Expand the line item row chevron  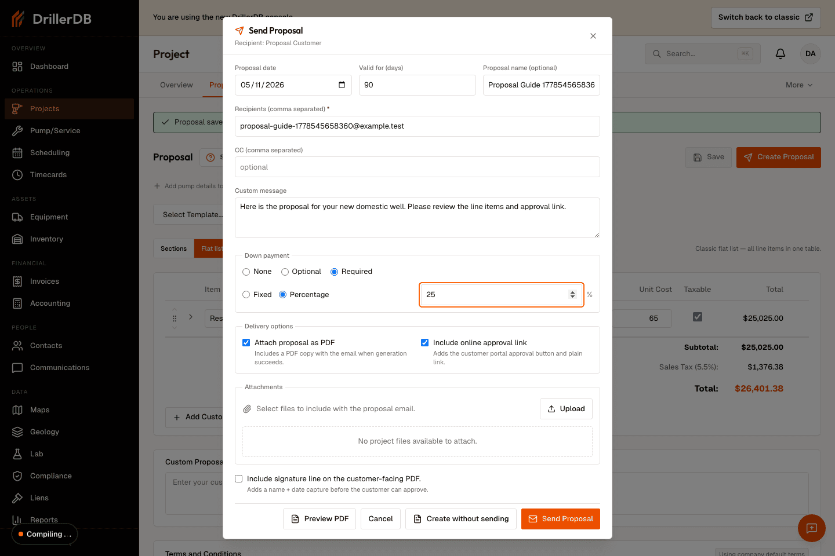click(x=190, y=317)
